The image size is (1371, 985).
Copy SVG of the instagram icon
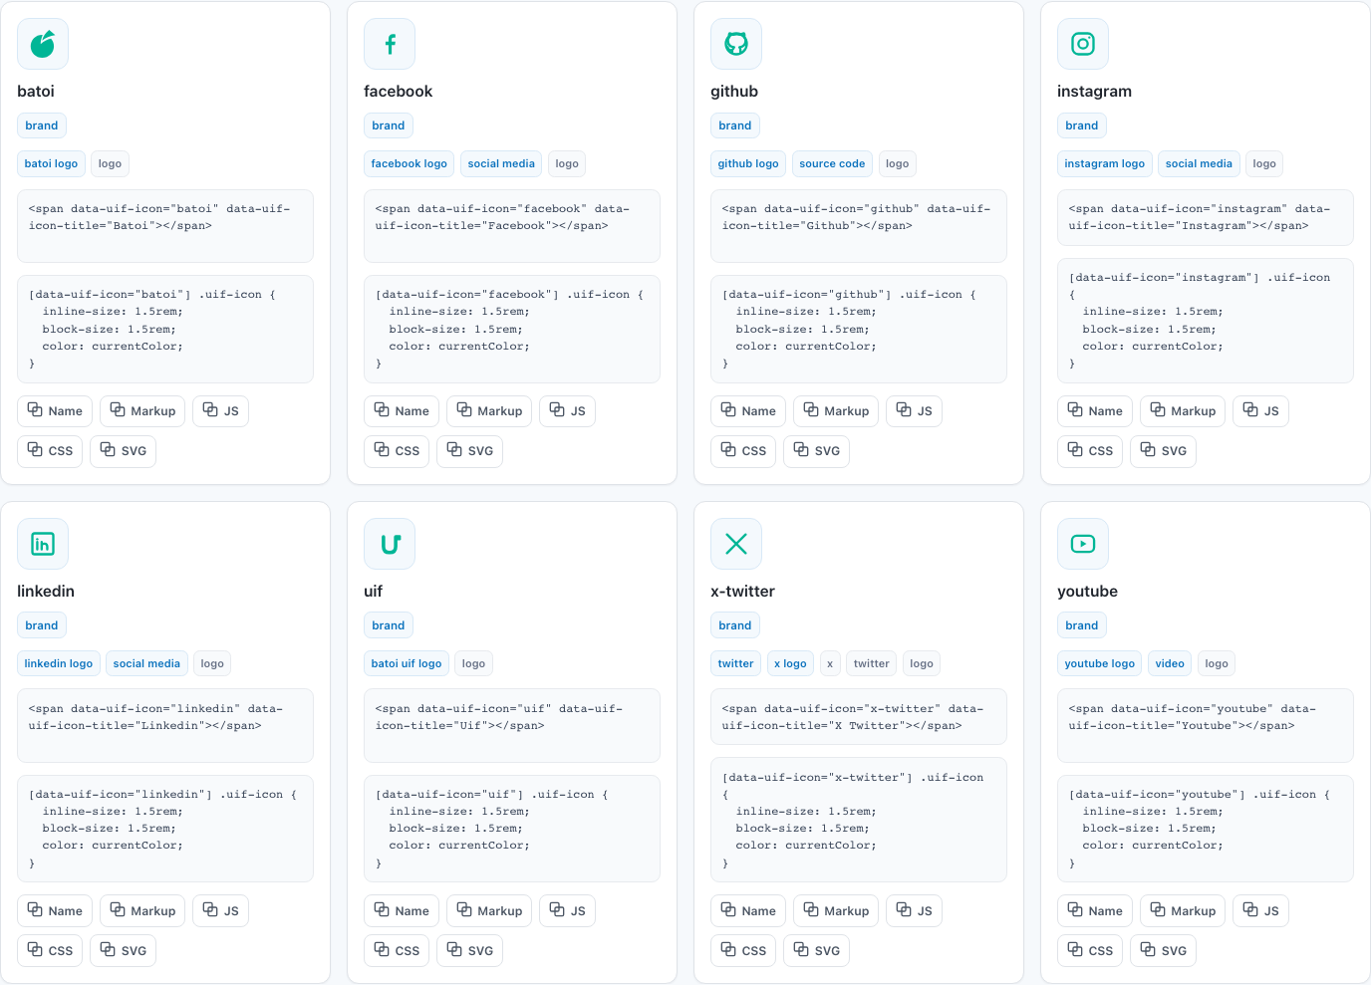pyautogui.click(x=1164, y=451)
